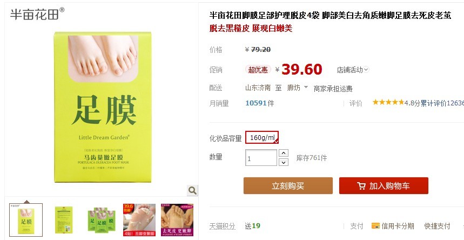Select the peeling foot 39.6 thumbnail
This screenshot has height=240, width=464.
click(x=139, y=220)
